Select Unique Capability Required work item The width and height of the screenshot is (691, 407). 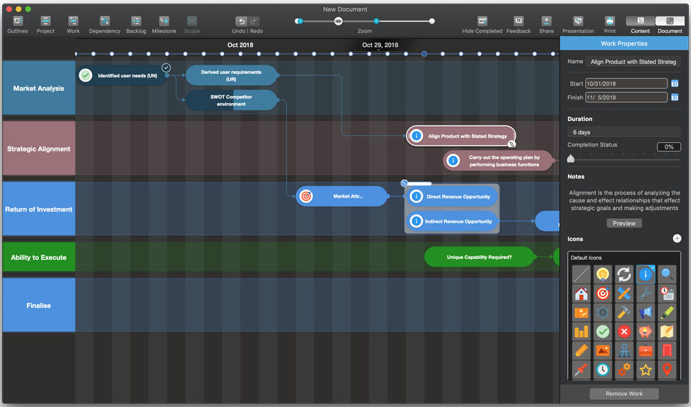tap(480, 257)
